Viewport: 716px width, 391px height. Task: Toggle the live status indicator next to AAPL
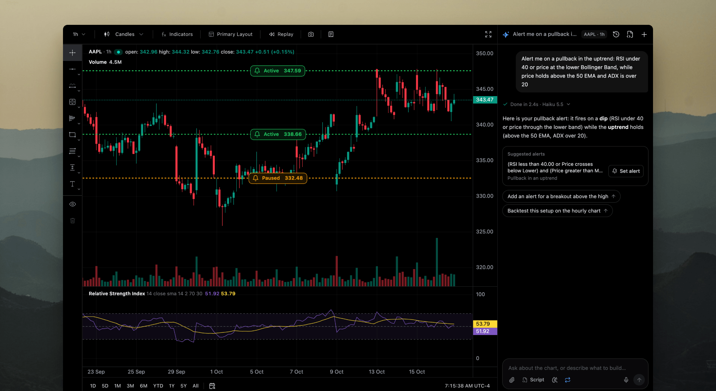pos(118,52)
